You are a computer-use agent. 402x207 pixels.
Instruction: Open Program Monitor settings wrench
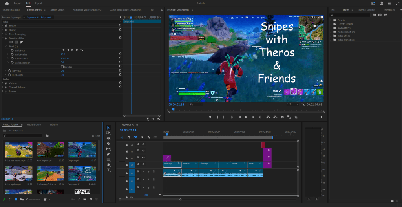tap(303, 104)
